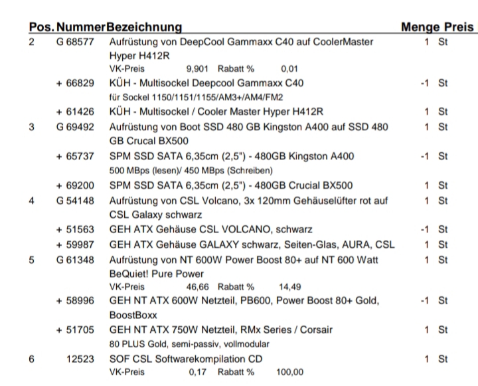Click the 480GB Kingston A400 SSD line

232,157
